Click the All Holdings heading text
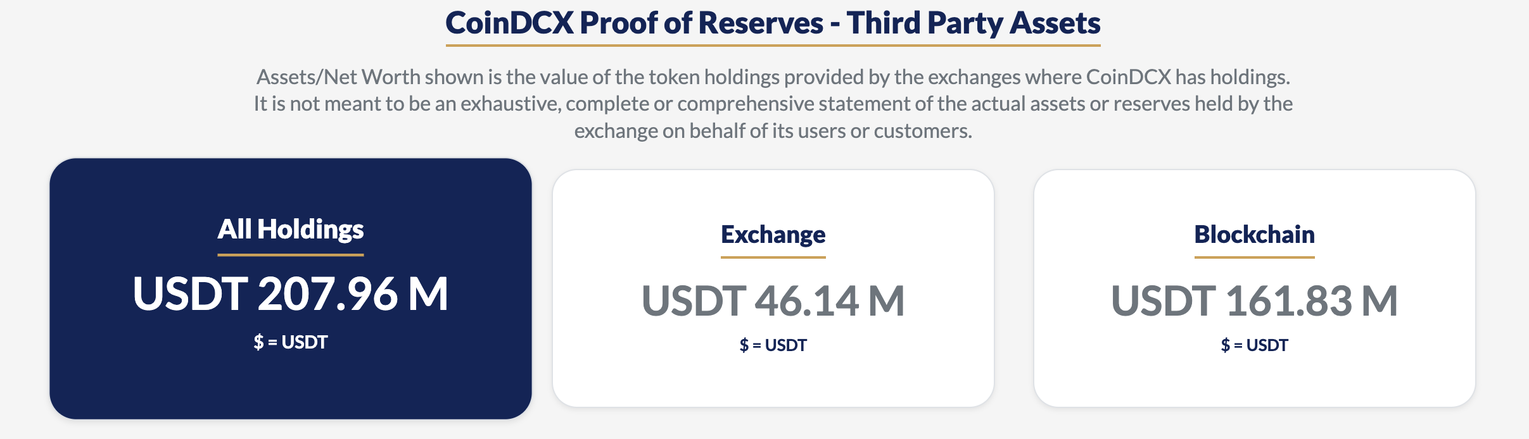Image resolution: width=1529 pixels, height=439 pixels. click(291, 230)
